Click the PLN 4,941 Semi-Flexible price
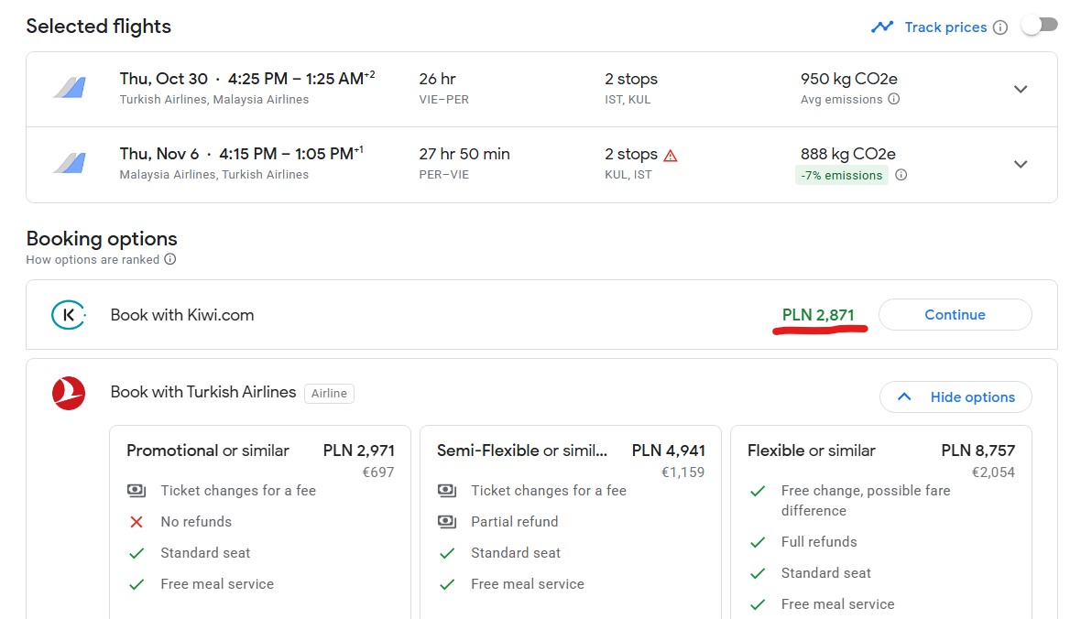 tap(668, 451)
